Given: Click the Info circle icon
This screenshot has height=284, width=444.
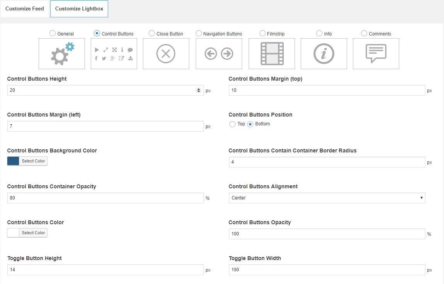Looking at the screenshot, I should click(324, 54).
